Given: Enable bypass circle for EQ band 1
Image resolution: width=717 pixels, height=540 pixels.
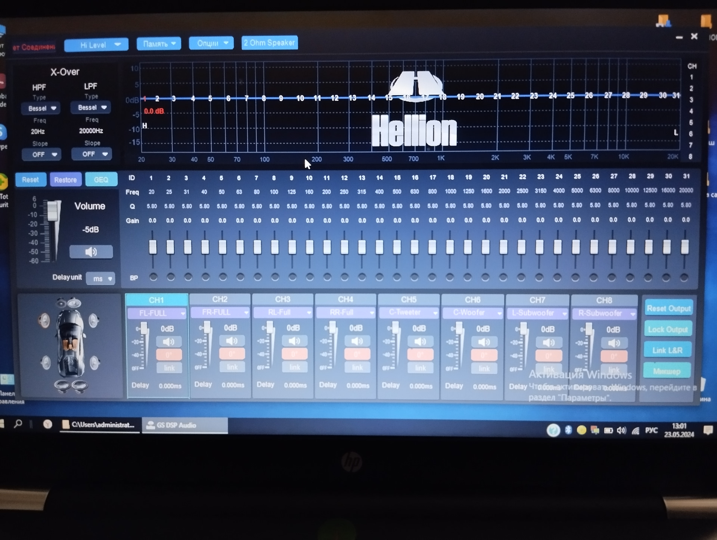Looking at the screenshot, I should [153, 277].
